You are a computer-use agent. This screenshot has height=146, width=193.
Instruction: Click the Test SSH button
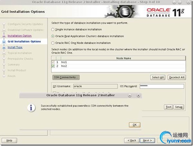tap(168, 107)
